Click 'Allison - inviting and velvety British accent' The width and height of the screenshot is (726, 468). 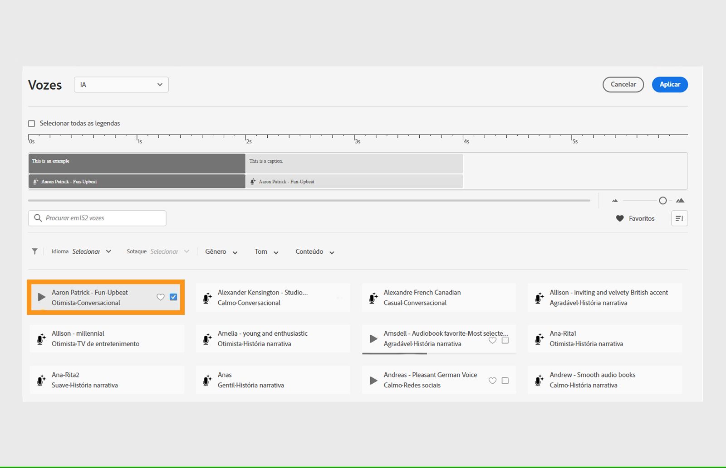608,293
